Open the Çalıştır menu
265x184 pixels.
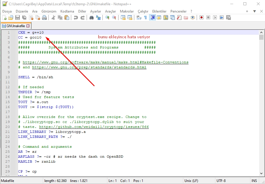pyautogui.click(x=143, y=11)
